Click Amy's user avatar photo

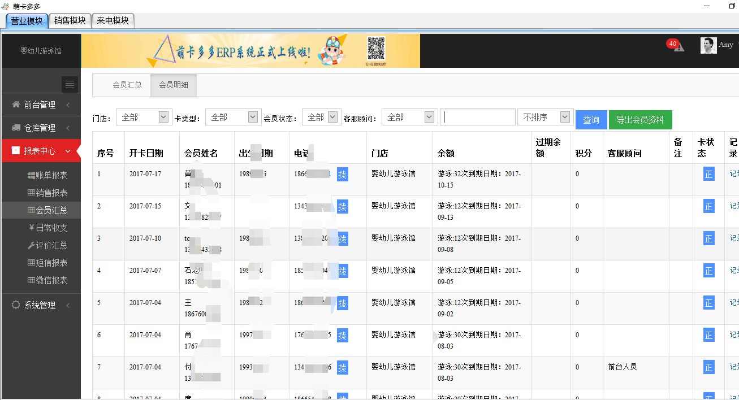[x=708, y=46]
